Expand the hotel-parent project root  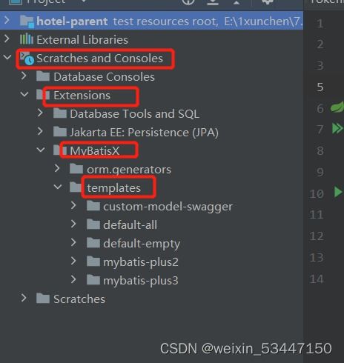coord(7,20)
